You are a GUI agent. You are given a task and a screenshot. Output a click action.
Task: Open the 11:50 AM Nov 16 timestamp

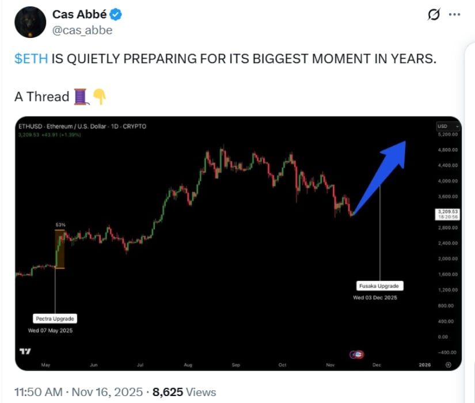click(x=78, y=392)
